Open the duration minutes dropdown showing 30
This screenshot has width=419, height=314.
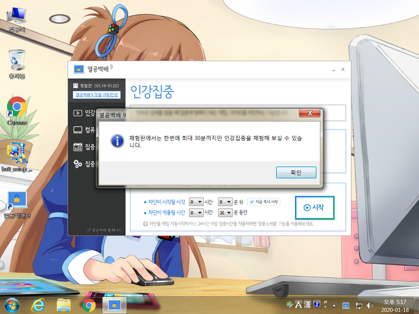click(x=225, y=213)
